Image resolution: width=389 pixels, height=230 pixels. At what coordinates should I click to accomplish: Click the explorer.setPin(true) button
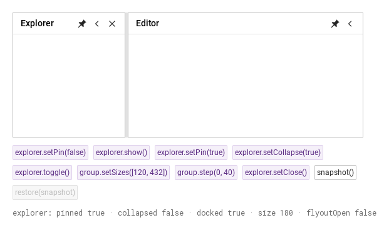tap(191, 152)
